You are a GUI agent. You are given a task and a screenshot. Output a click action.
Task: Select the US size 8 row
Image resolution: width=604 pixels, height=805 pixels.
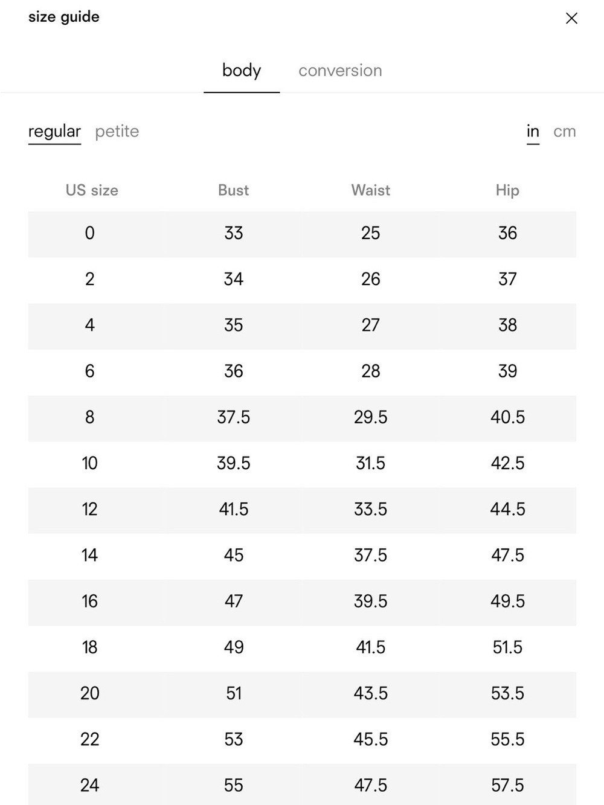click(302, 419)
